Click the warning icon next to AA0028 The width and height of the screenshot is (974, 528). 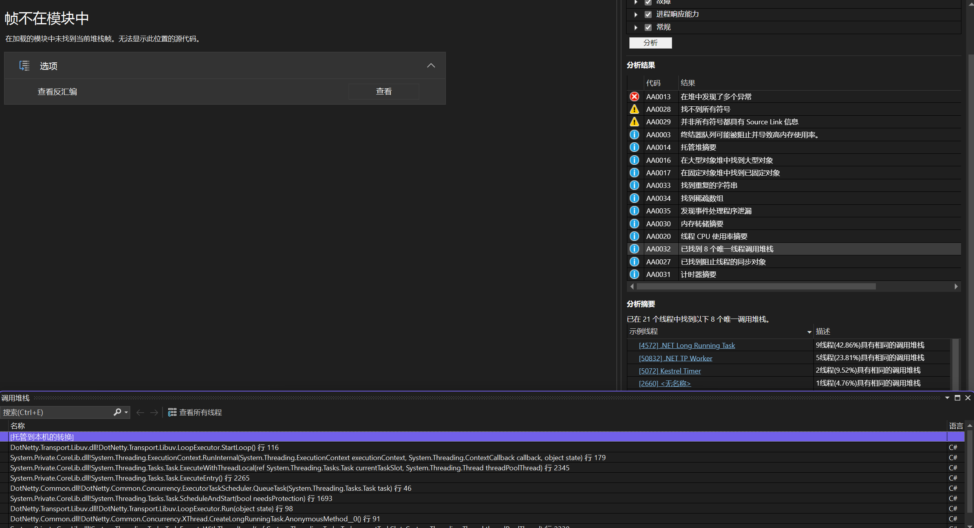click(x=634, y=109)
